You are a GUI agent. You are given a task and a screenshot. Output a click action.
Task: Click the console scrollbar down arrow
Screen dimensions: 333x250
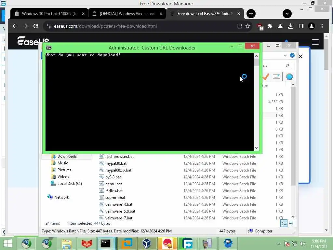tap(256, 148)
